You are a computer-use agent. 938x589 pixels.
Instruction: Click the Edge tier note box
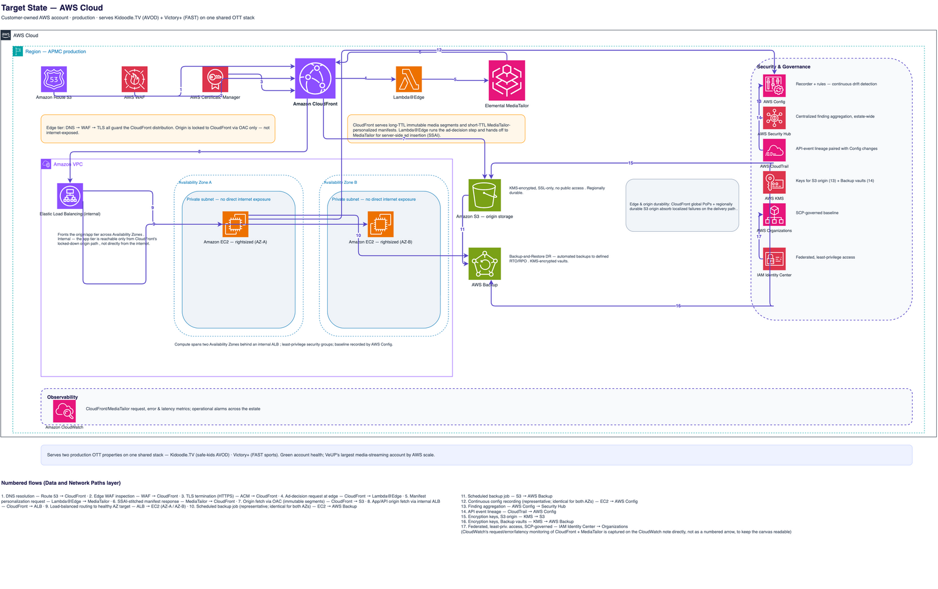[x=158, y=129]
